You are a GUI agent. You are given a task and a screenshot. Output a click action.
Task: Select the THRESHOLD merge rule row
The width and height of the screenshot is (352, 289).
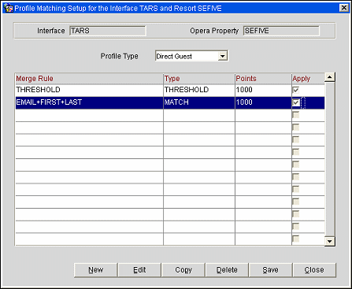170,90
